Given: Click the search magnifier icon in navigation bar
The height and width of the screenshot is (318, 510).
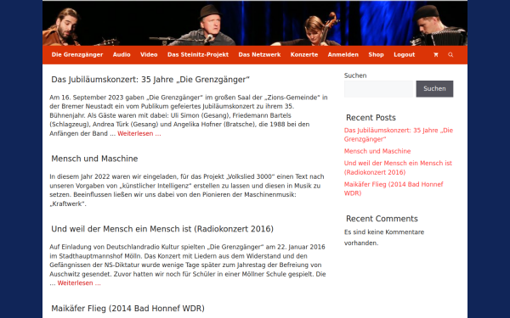Looking at the screenshot, I should pyautogui.click(x=450, y=55).
